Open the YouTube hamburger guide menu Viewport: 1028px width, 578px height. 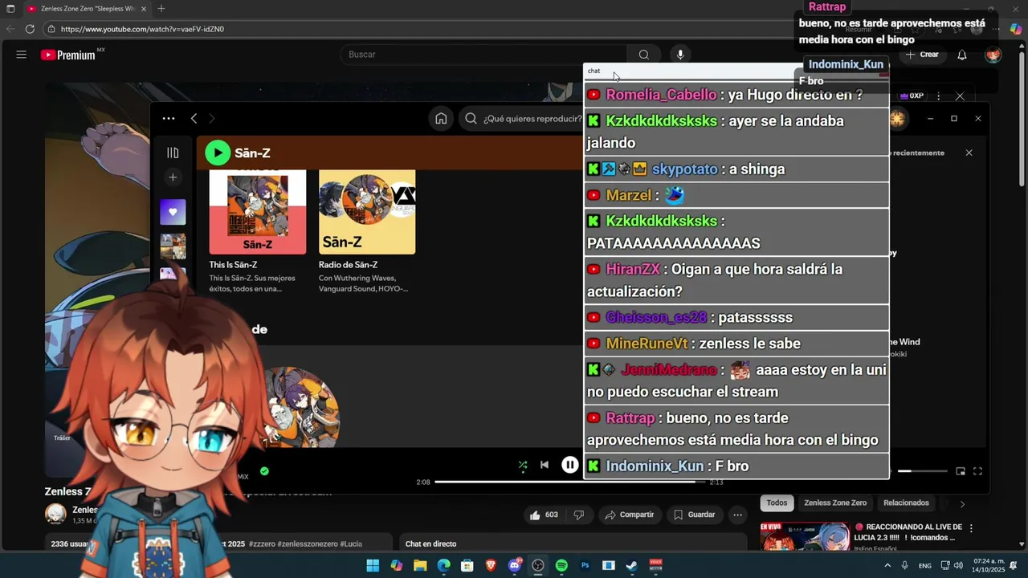pyautogui.click(x=22, y=55)
